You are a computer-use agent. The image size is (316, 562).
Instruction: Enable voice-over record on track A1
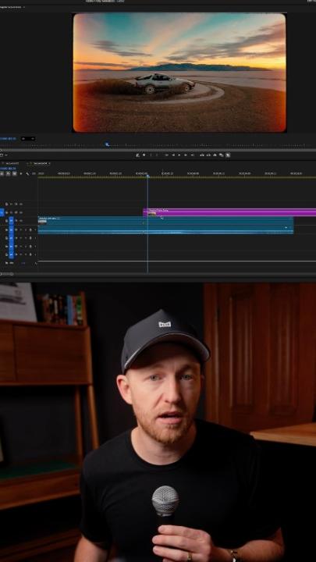[30, 229]
